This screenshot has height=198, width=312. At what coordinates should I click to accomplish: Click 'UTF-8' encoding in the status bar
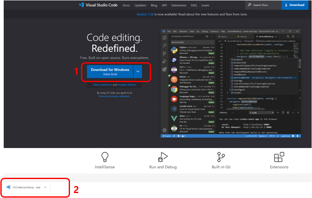click(x=272, y=136)
